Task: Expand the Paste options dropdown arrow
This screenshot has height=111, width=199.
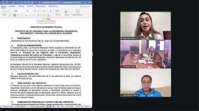Action: [x=7, y=11]
